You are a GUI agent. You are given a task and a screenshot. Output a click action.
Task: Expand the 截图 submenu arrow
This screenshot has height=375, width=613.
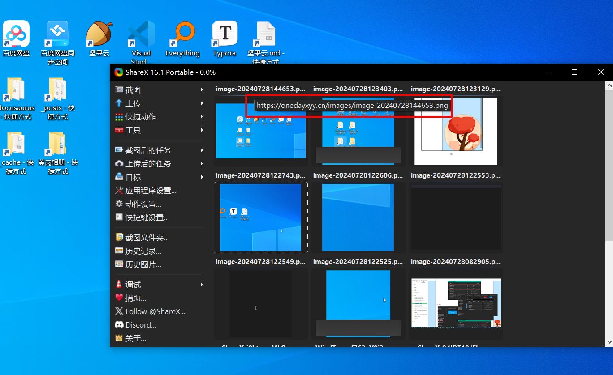click(x=202, y=90)
